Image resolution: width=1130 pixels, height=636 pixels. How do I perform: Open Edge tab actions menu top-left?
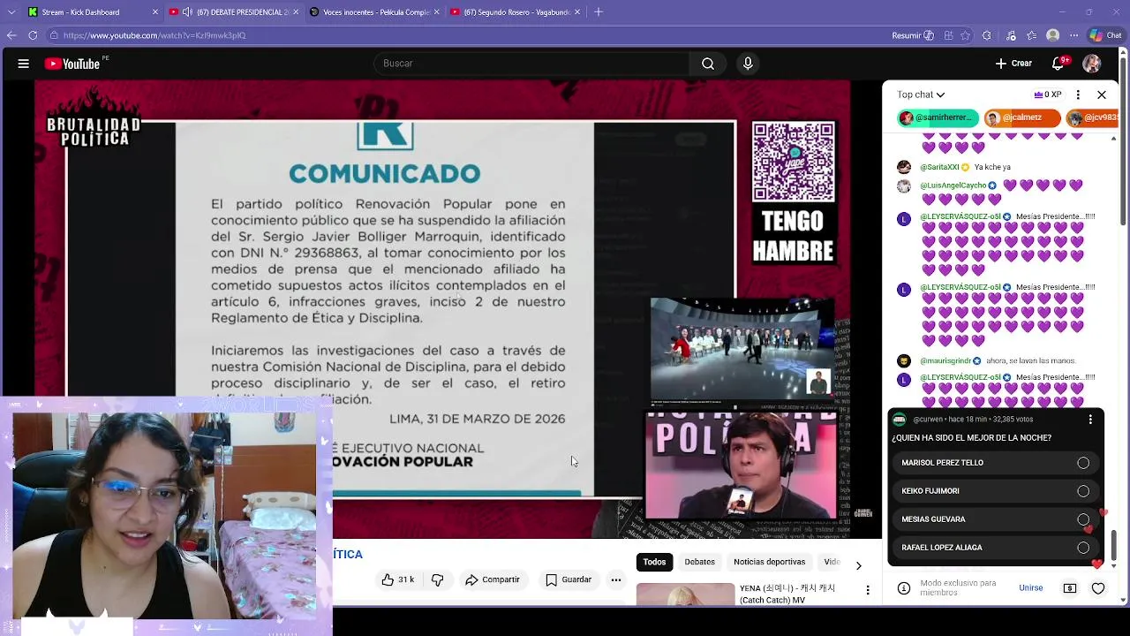[x=11, y=11]
